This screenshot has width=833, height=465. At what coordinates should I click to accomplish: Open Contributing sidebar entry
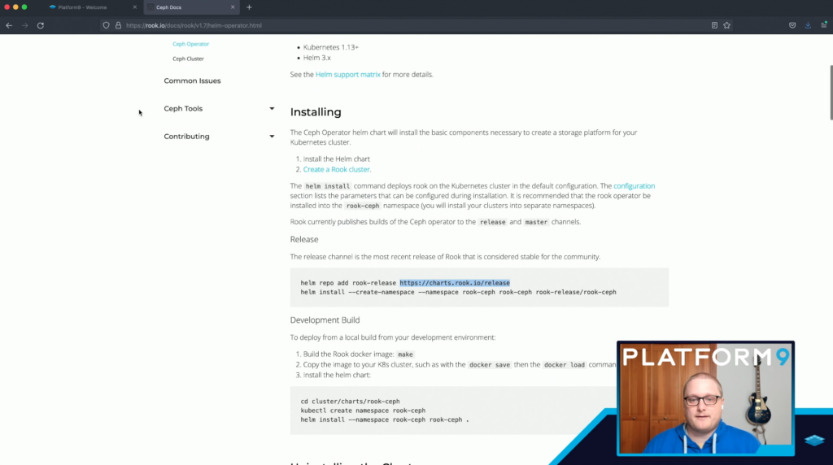click(x=186, y=137)
